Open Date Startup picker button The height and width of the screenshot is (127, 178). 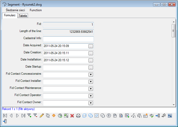pyautogui.click(x=91, y=68)
